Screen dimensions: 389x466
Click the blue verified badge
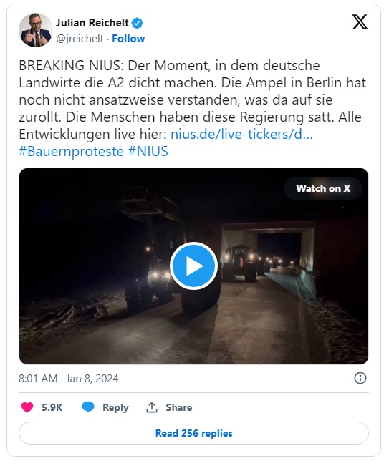(137, 23)
